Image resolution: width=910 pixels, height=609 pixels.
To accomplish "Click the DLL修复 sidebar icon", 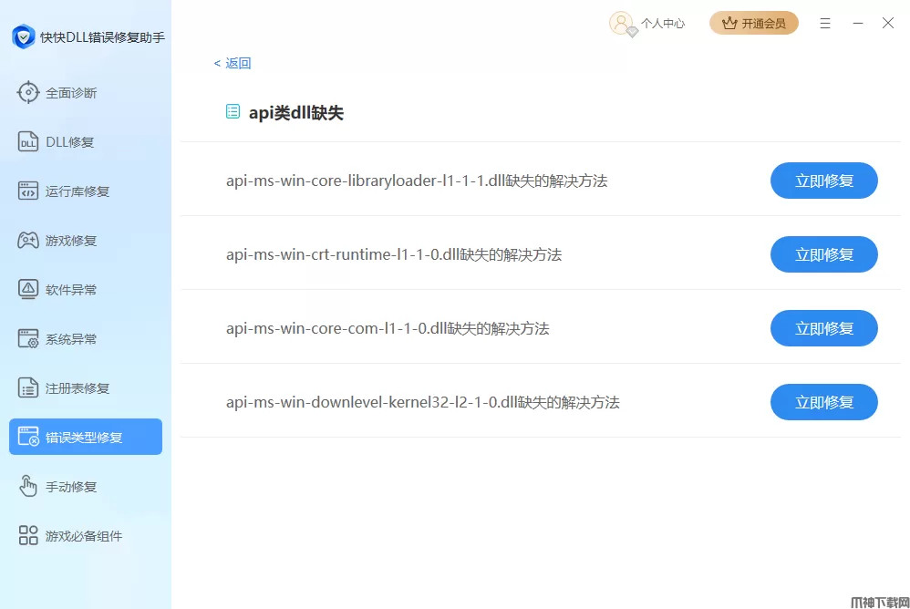I will click(x=28, y=141).
